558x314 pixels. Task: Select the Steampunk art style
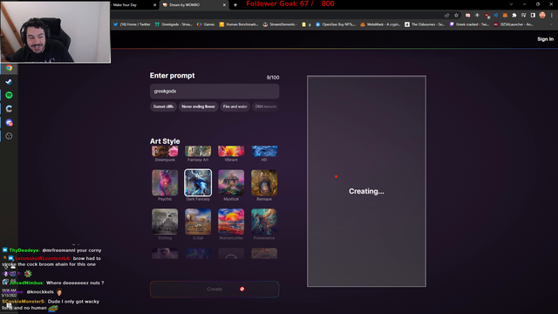[x=165, y=154]
